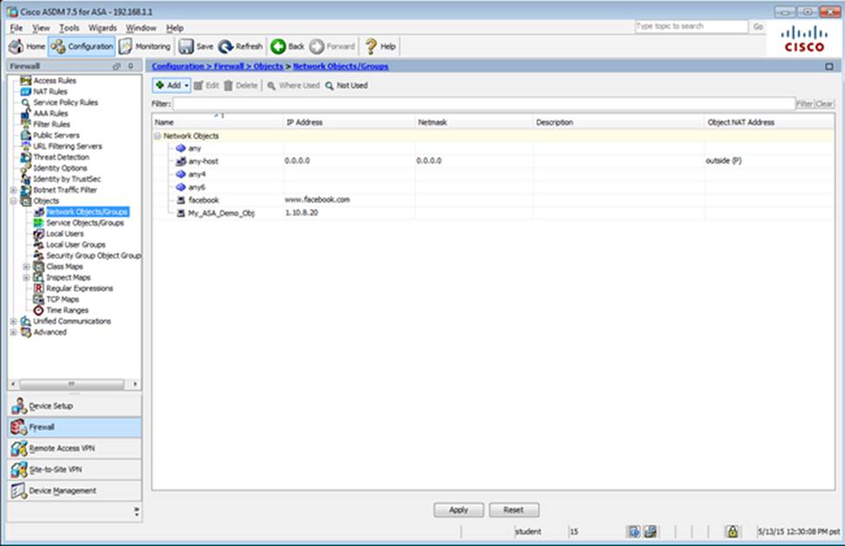This screenshot has width=845, height=546.
Task: Open the Tools menu
Action: pos(68,28)
